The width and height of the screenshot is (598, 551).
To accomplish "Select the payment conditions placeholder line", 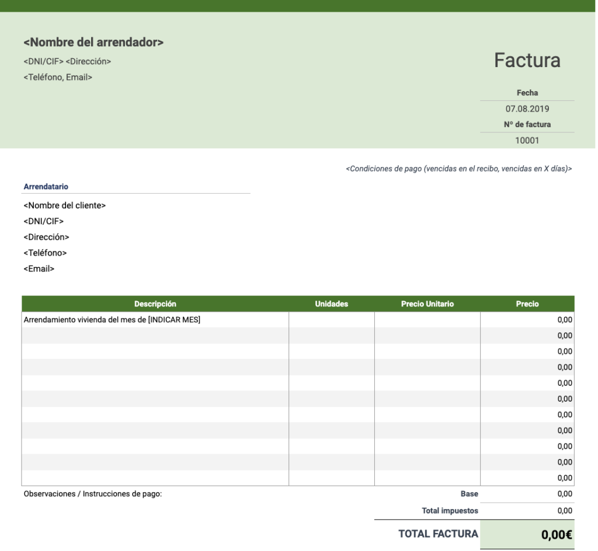I will click(459, 169).
